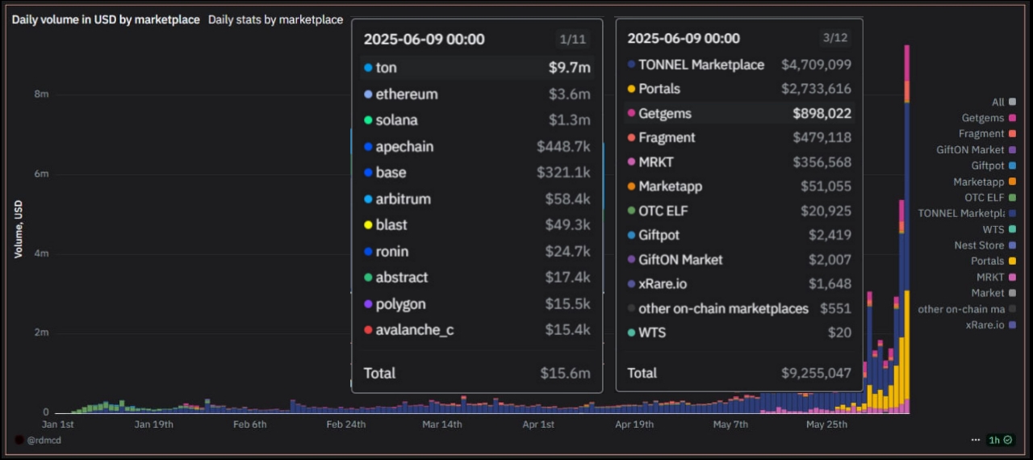The height and width of the screenshot is (460, 1033).
Task: Click the 8m y-axis tick label
Action: (x=41, y=94)
